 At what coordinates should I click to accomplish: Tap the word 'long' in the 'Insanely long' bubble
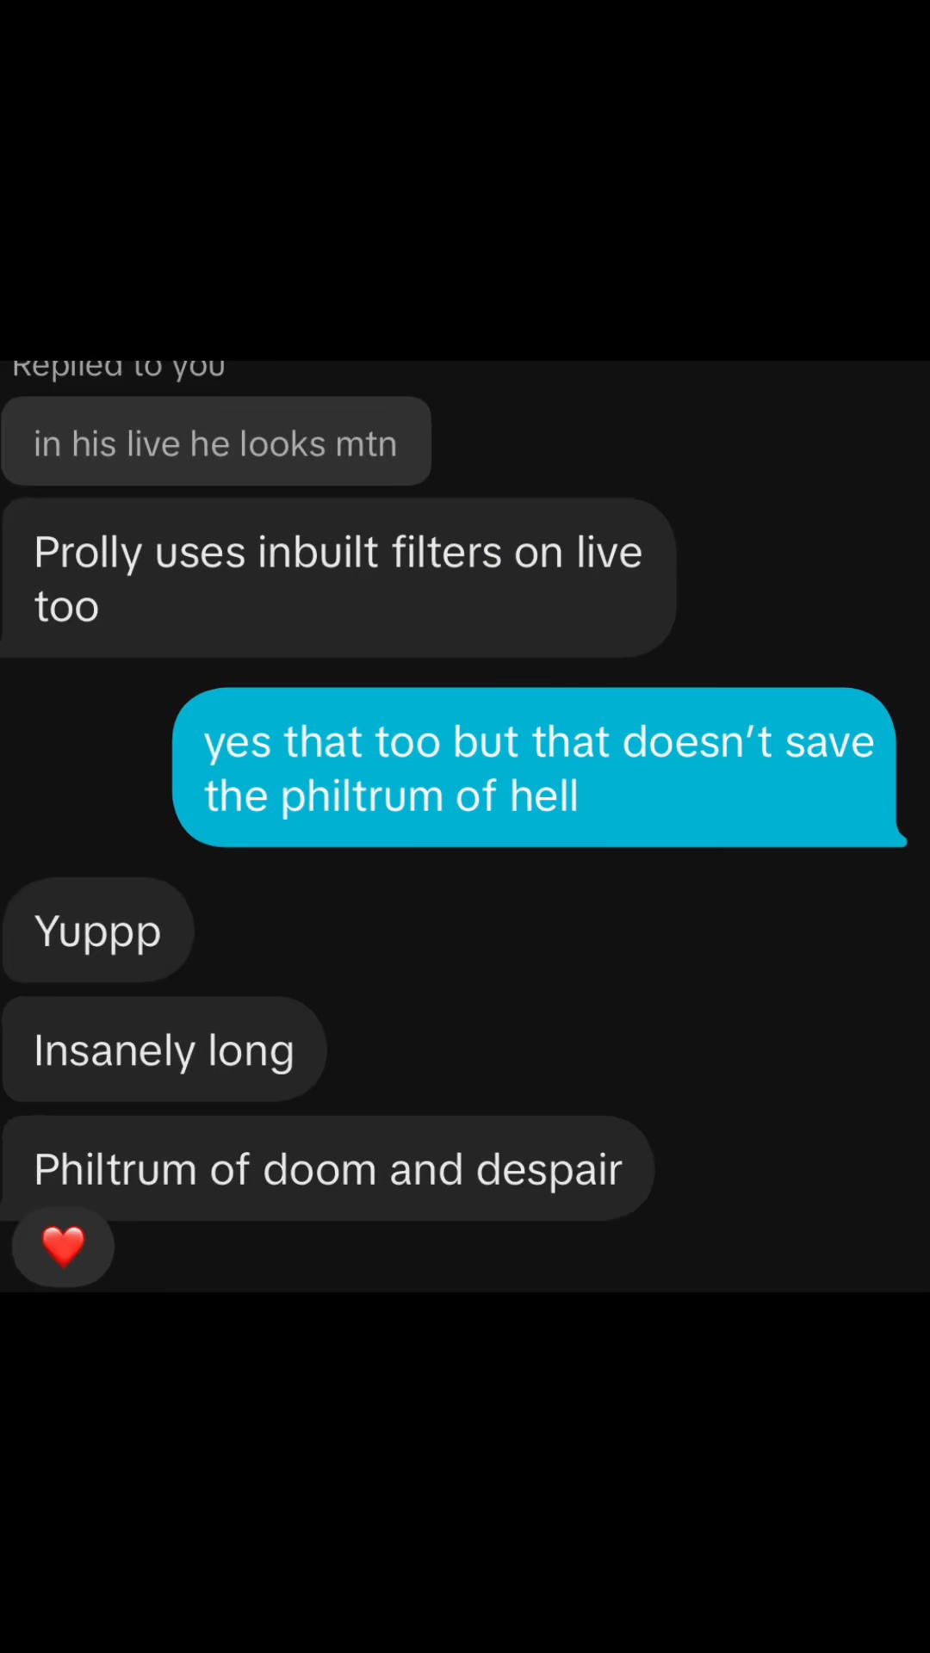click(251, 1052)
